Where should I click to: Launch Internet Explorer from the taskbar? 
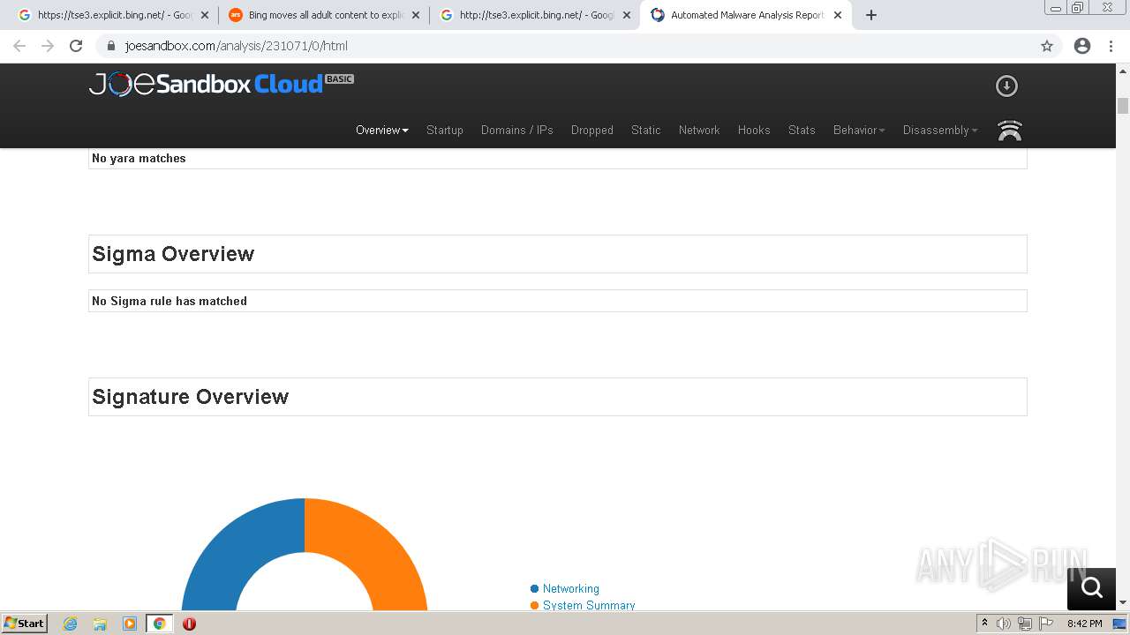click(71, 624)
